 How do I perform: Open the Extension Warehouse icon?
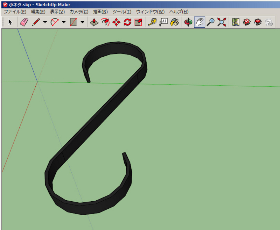pyautogui.click(x=258, y=22)
